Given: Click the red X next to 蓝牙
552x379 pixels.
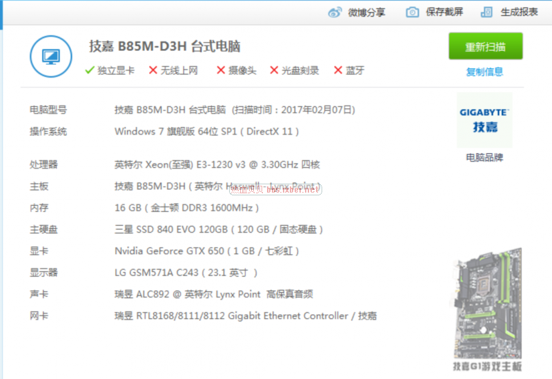Looking at the screenshot, I should [338, 70].
